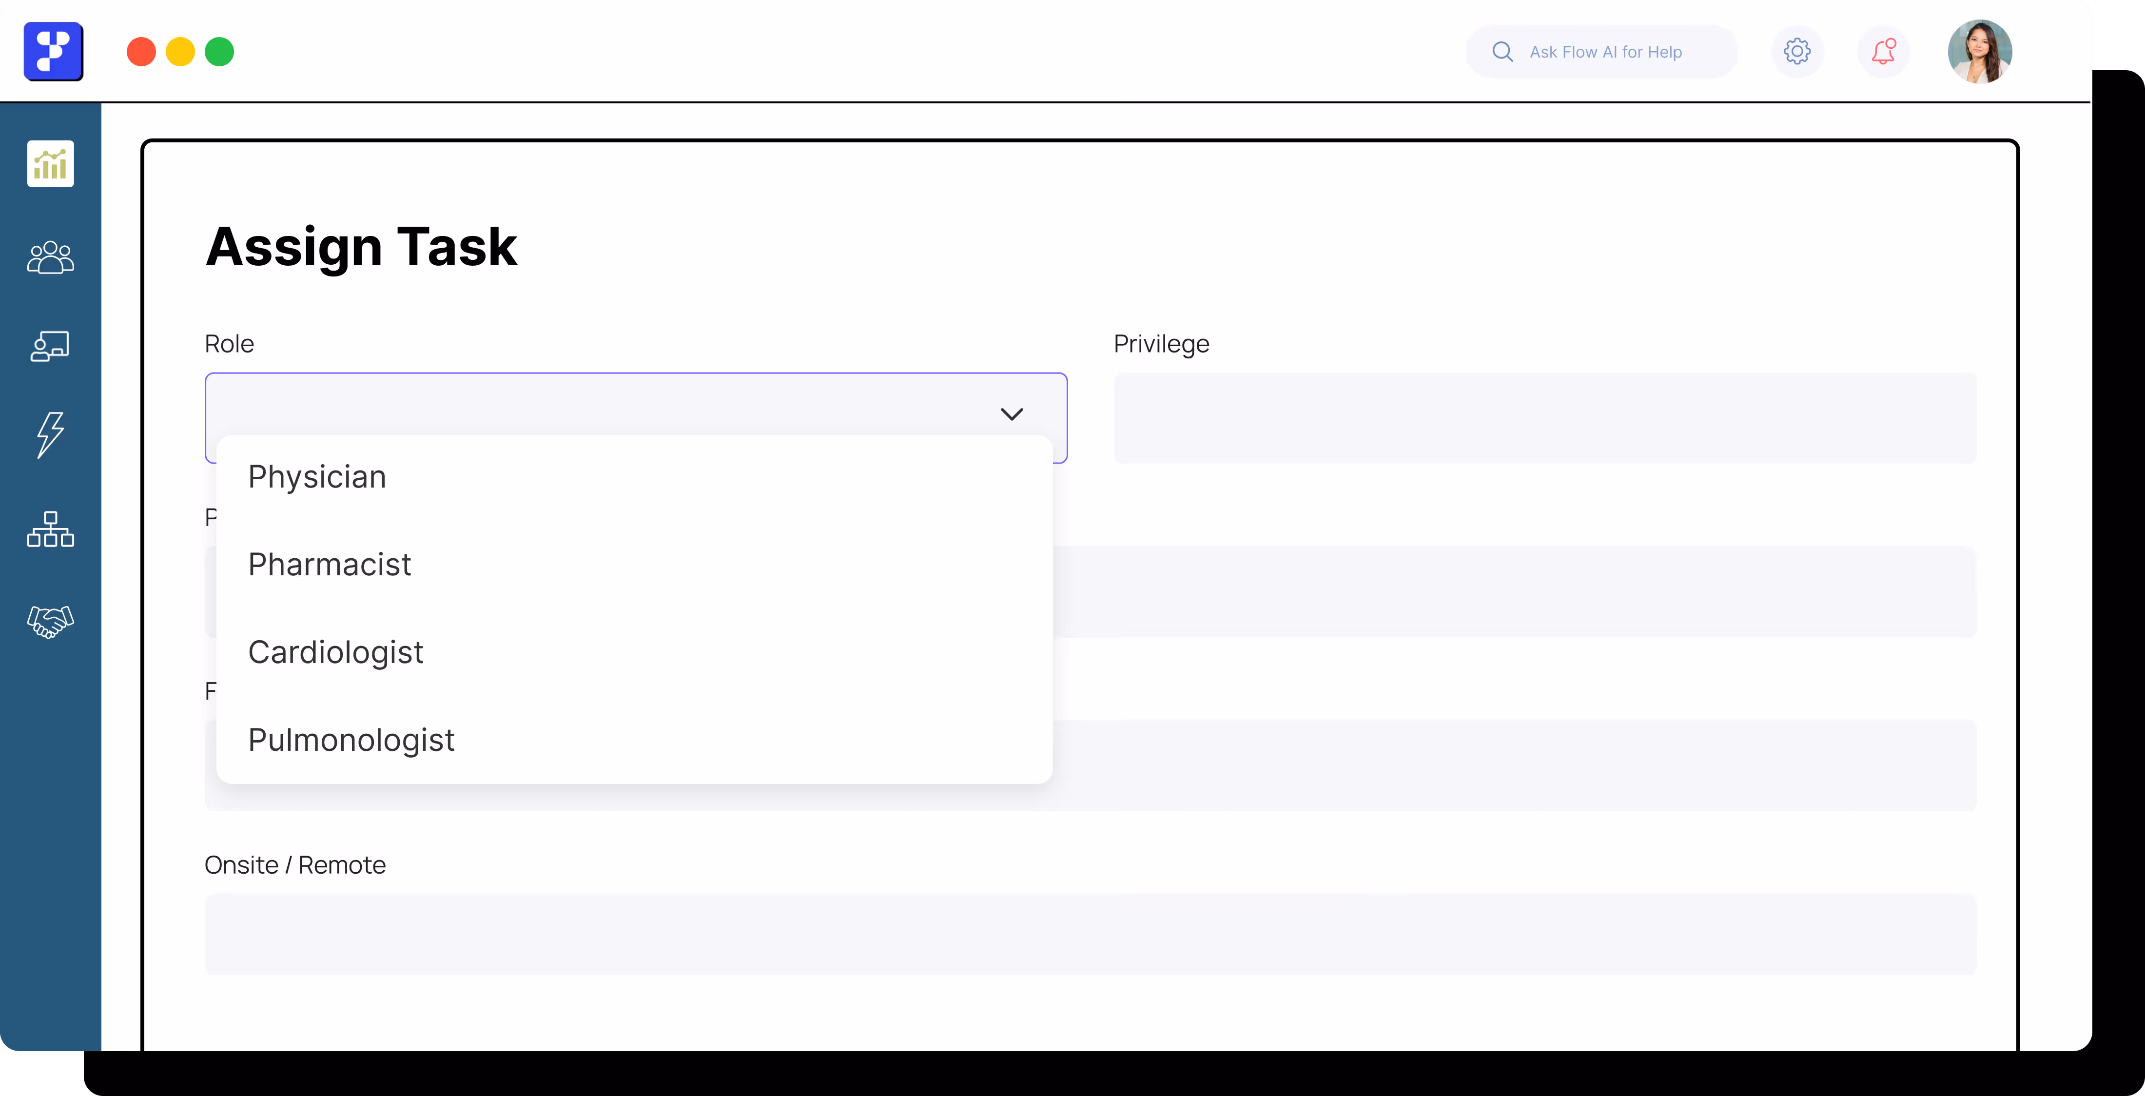Click the green fullscreen traffic light button
Image resolution: width=2145 pixels, height=1096 pixels.
point(220,51)
